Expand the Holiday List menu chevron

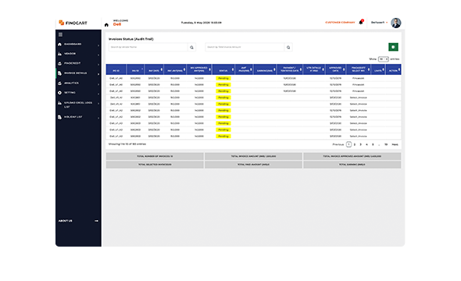point(98,118)
